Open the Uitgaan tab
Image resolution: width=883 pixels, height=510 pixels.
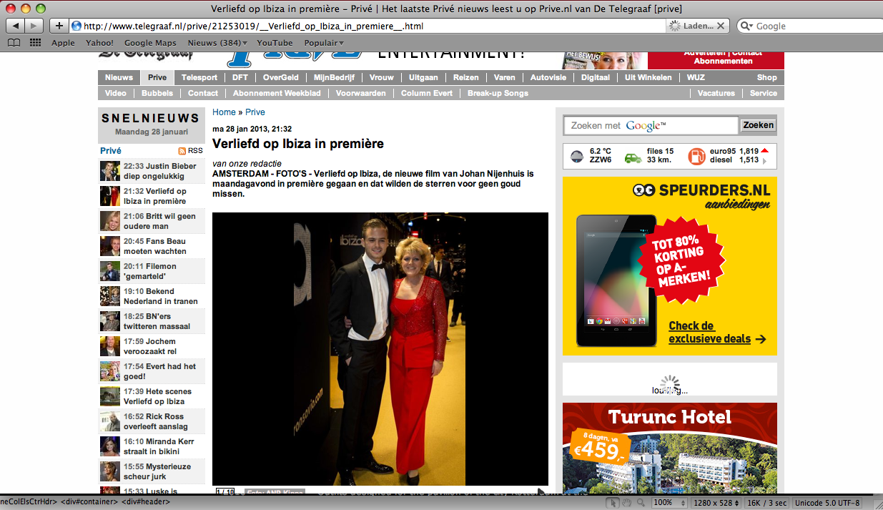pyautogui.click(x=423, y=77)
